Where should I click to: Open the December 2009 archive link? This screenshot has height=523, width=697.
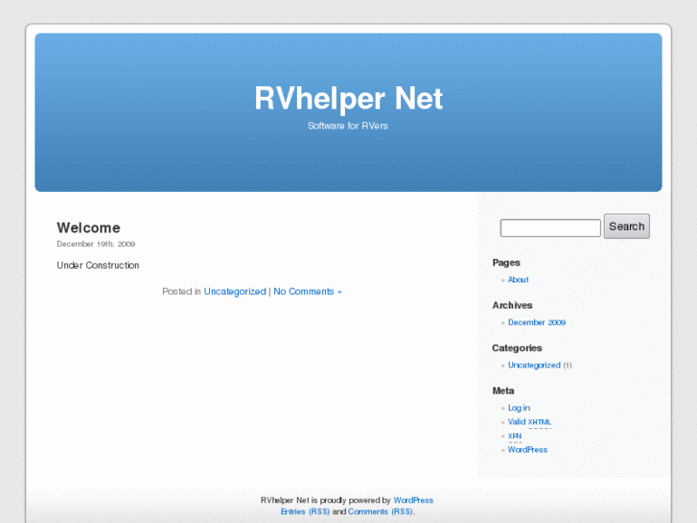point(537,322)
